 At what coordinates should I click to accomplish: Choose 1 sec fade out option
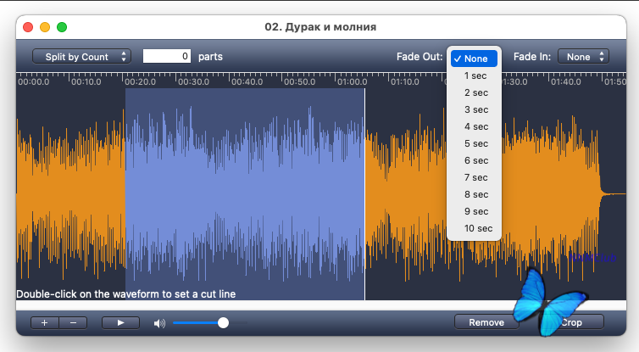(x=476, y=75)
